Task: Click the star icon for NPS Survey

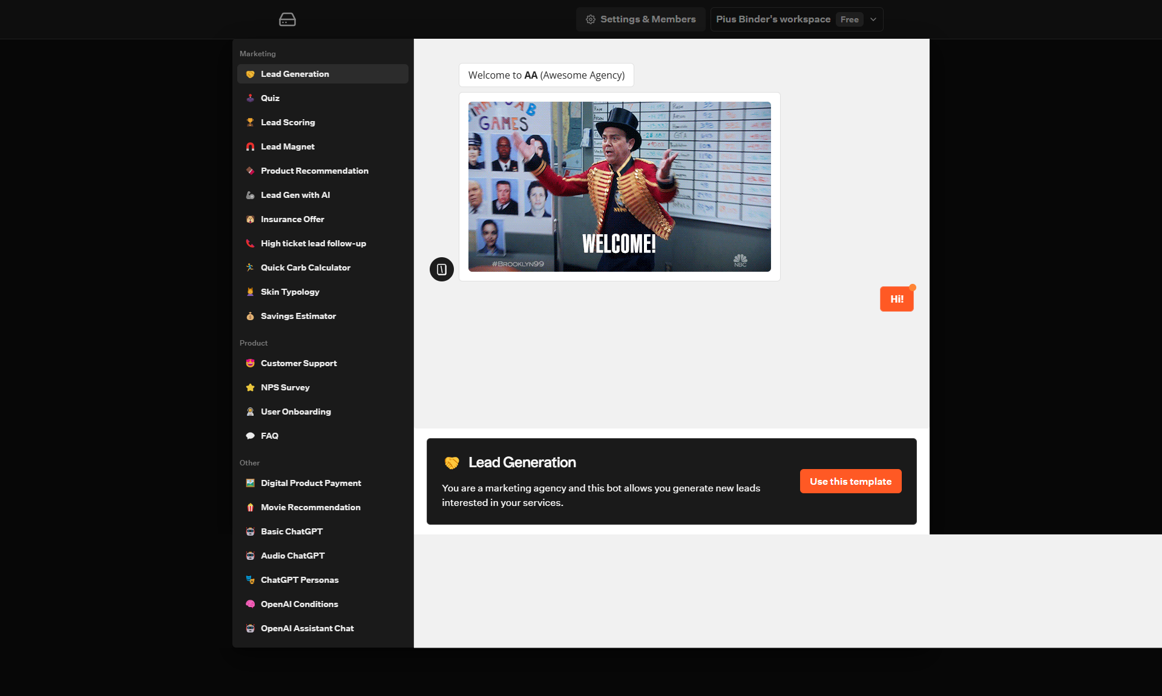Action: coord(250,387)
